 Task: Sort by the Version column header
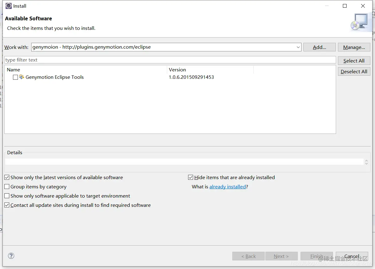coord(210,70)
